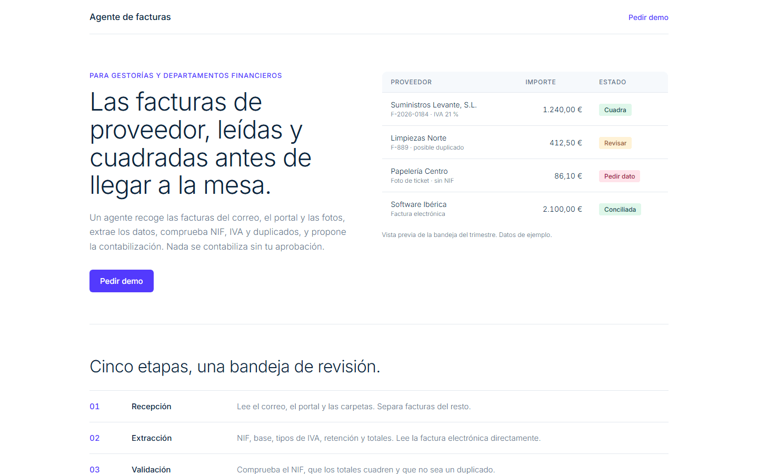Click the 'ESTADO' column header
Screen dimensions: 758x474
(613, 82)
